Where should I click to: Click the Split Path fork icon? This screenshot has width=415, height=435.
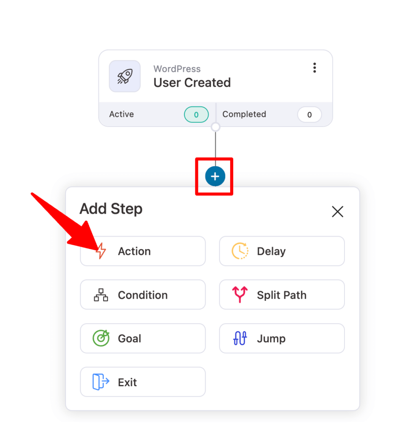pyautogui.click(x=240, y=294)
